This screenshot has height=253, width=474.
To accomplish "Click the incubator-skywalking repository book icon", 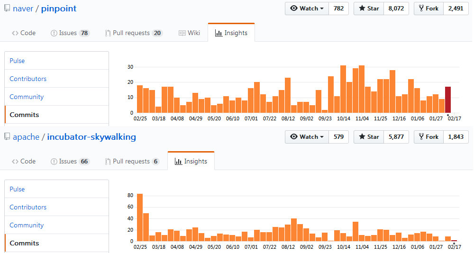I will (7, 137).
